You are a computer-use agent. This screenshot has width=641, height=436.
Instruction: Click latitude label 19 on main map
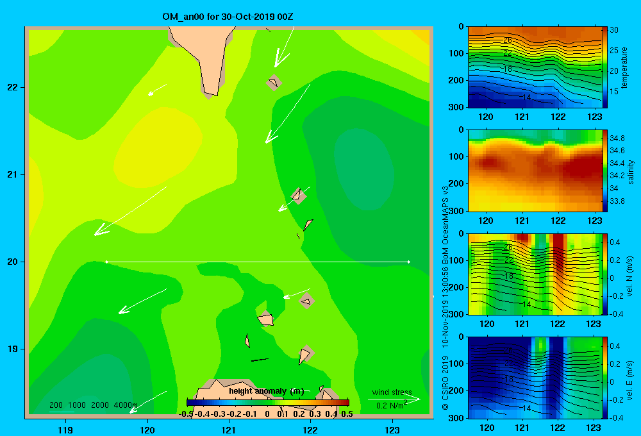(13, 349)
